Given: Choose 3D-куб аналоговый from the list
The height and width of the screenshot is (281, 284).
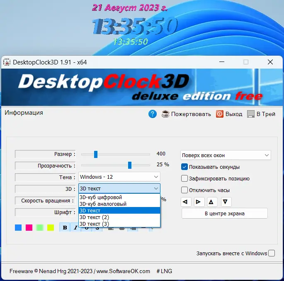Looking at the screenshot, I should tap(119, 204).
